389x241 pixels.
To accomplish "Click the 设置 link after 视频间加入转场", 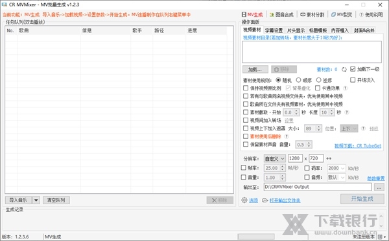I will [289, 121].
